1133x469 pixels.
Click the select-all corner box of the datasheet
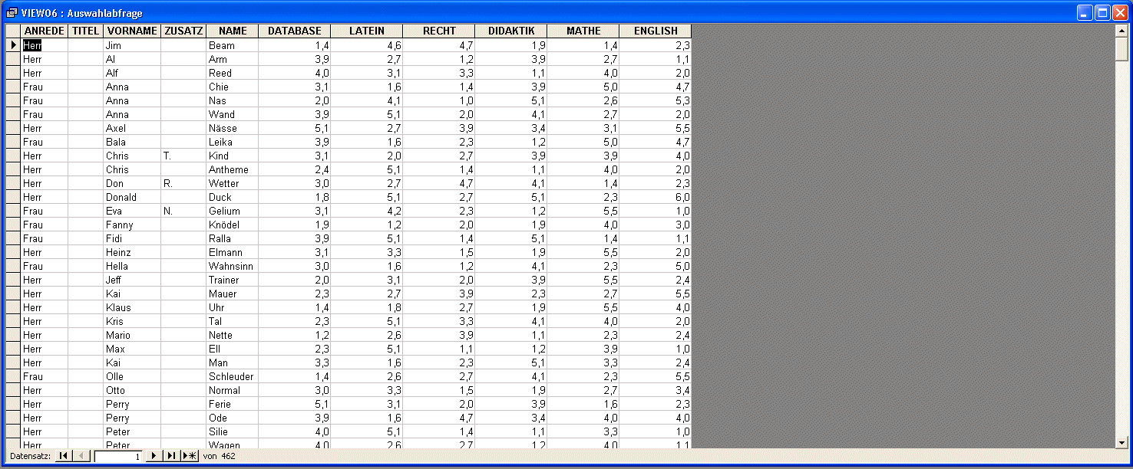[x=13, y=31]
